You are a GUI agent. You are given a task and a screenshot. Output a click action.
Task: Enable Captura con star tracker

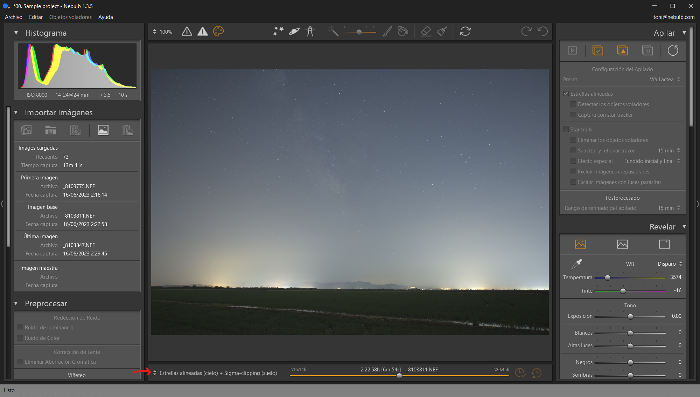click(573, 115)
